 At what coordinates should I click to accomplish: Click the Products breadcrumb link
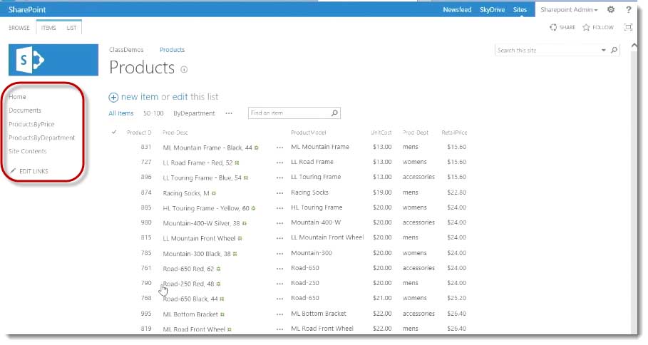[x=172, y=50]
